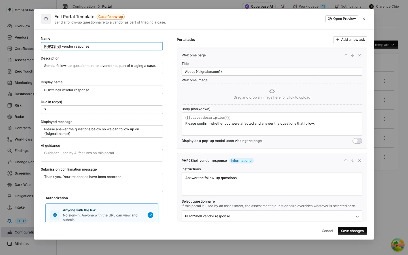Click the Welcome page Title field
This screenshot has height=255, width=408.
[272, 71]
